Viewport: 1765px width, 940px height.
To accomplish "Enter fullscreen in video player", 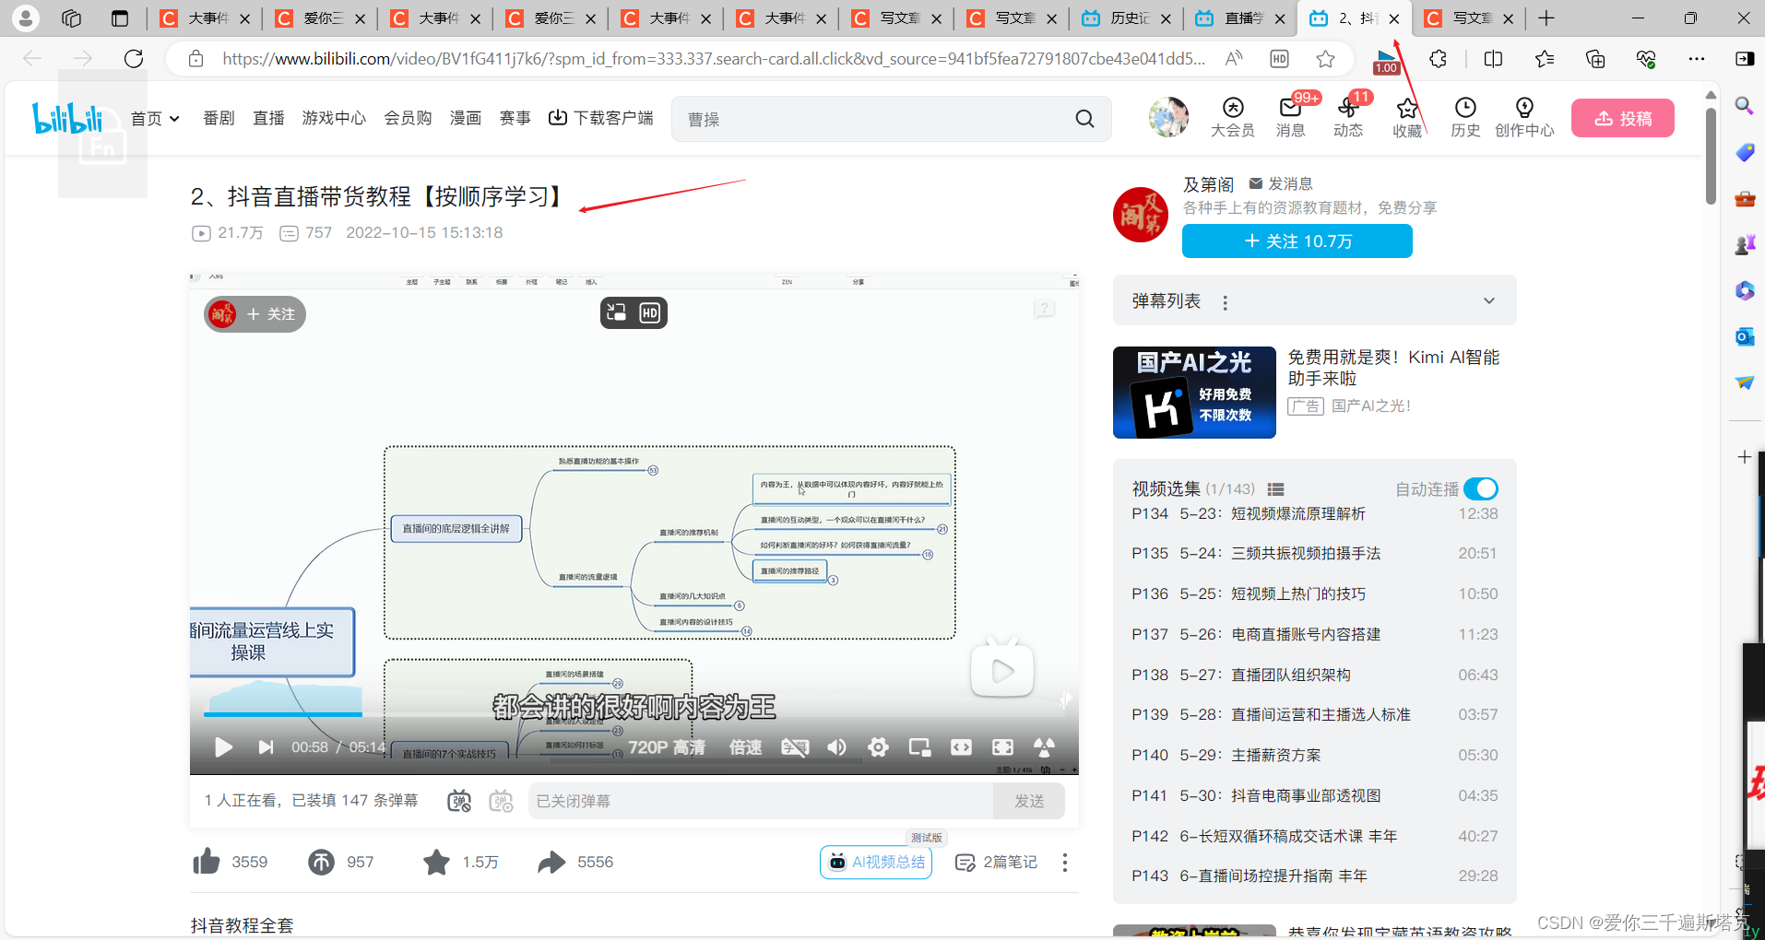I will click(1002, 747).
